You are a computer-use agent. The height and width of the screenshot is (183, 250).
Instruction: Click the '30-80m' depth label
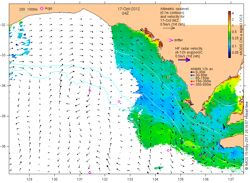pyautogui.click(x=201, y=75)
